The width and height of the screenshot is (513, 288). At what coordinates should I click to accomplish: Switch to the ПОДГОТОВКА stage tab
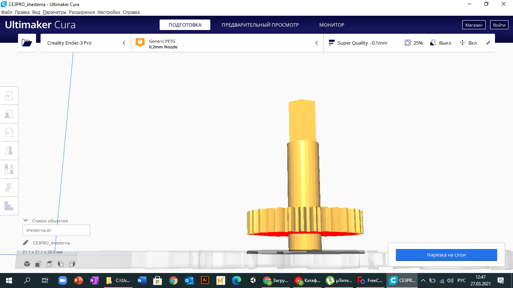[185, 25]
